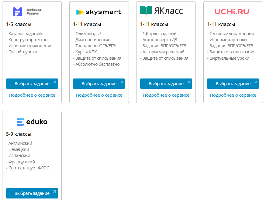Click the UCHi.RU logo

click(232, 12)
